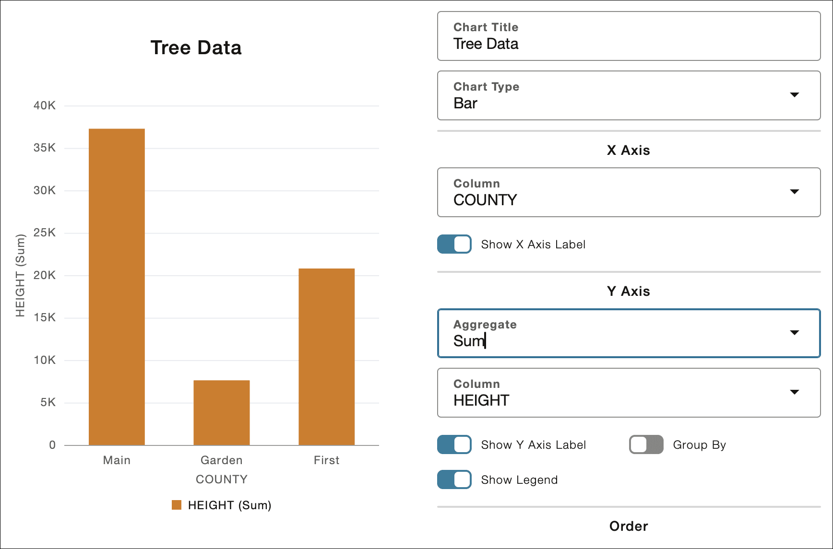Click the Main county bar
Viewport: 833px width, 549px height.
click(117, 287)
